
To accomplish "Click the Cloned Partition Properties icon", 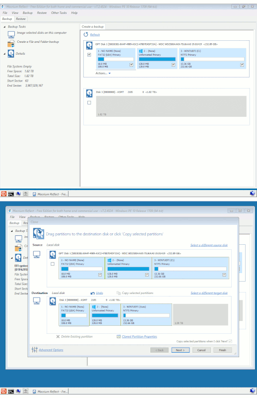I will tap(119, 337).
